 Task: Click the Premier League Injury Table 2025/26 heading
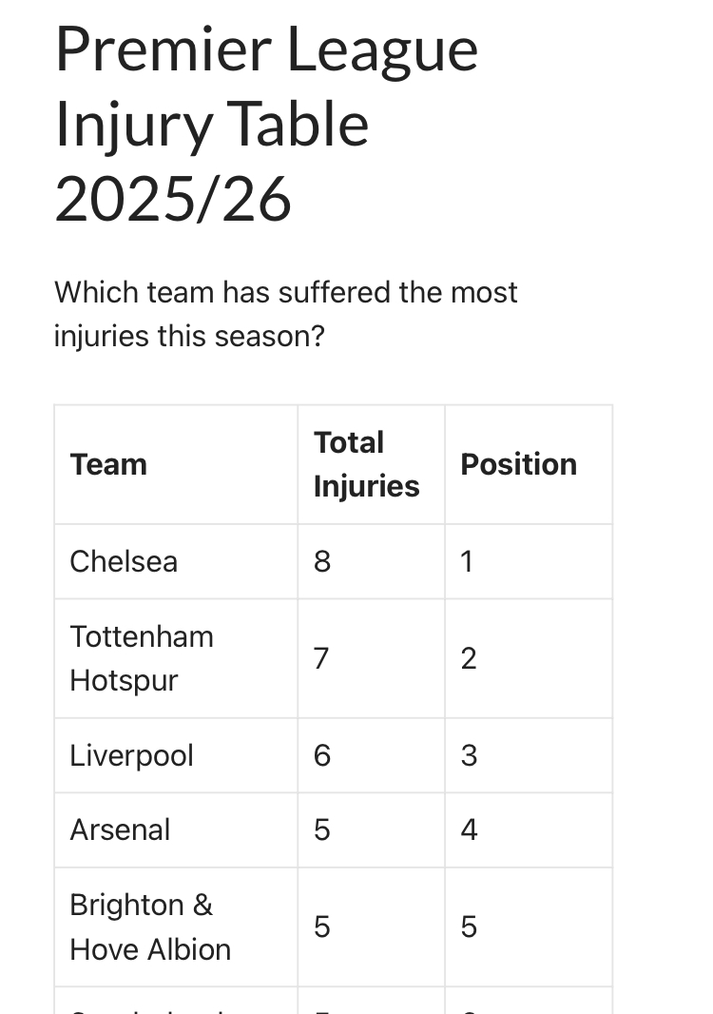(266, 125)
